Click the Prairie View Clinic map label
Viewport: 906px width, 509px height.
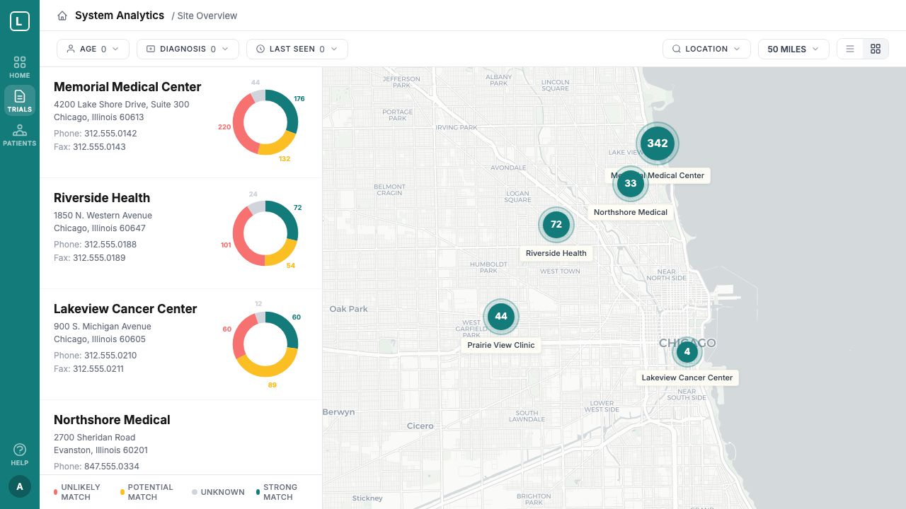501,345
